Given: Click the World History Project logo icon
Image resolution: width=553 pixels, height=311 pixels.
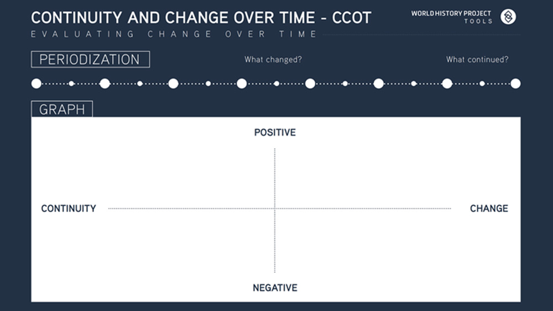Looking at the screenshot, I should pos(508,17).
